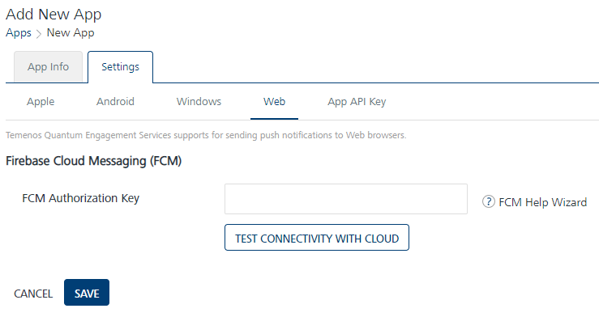
Task: Save the new app settings
Action: [87, 293]
